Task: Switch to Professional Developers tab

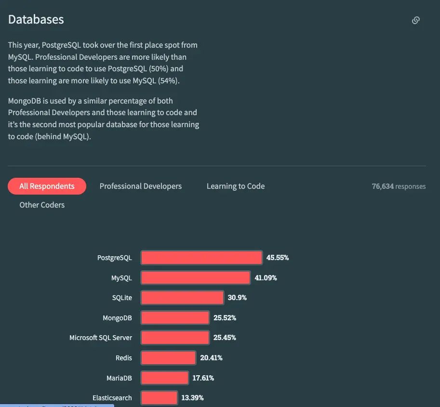Action: click(x=141, y=186)
